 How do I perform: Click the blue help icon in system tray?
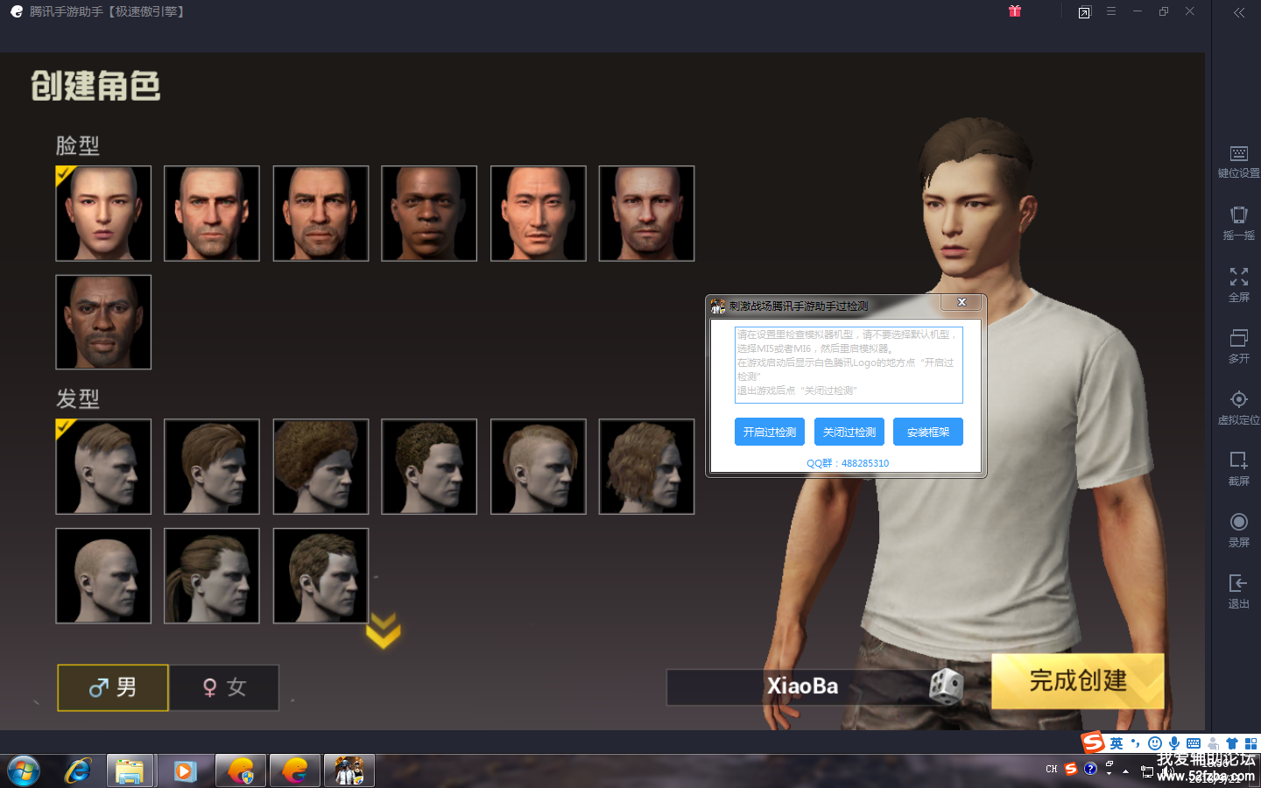(x=1090, y=769)
